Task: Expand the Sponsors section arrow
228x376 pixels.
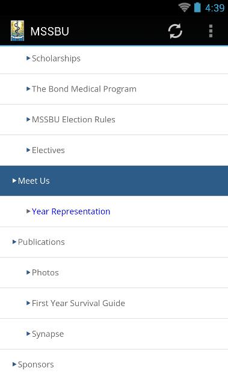Action: tap(14, 364)
